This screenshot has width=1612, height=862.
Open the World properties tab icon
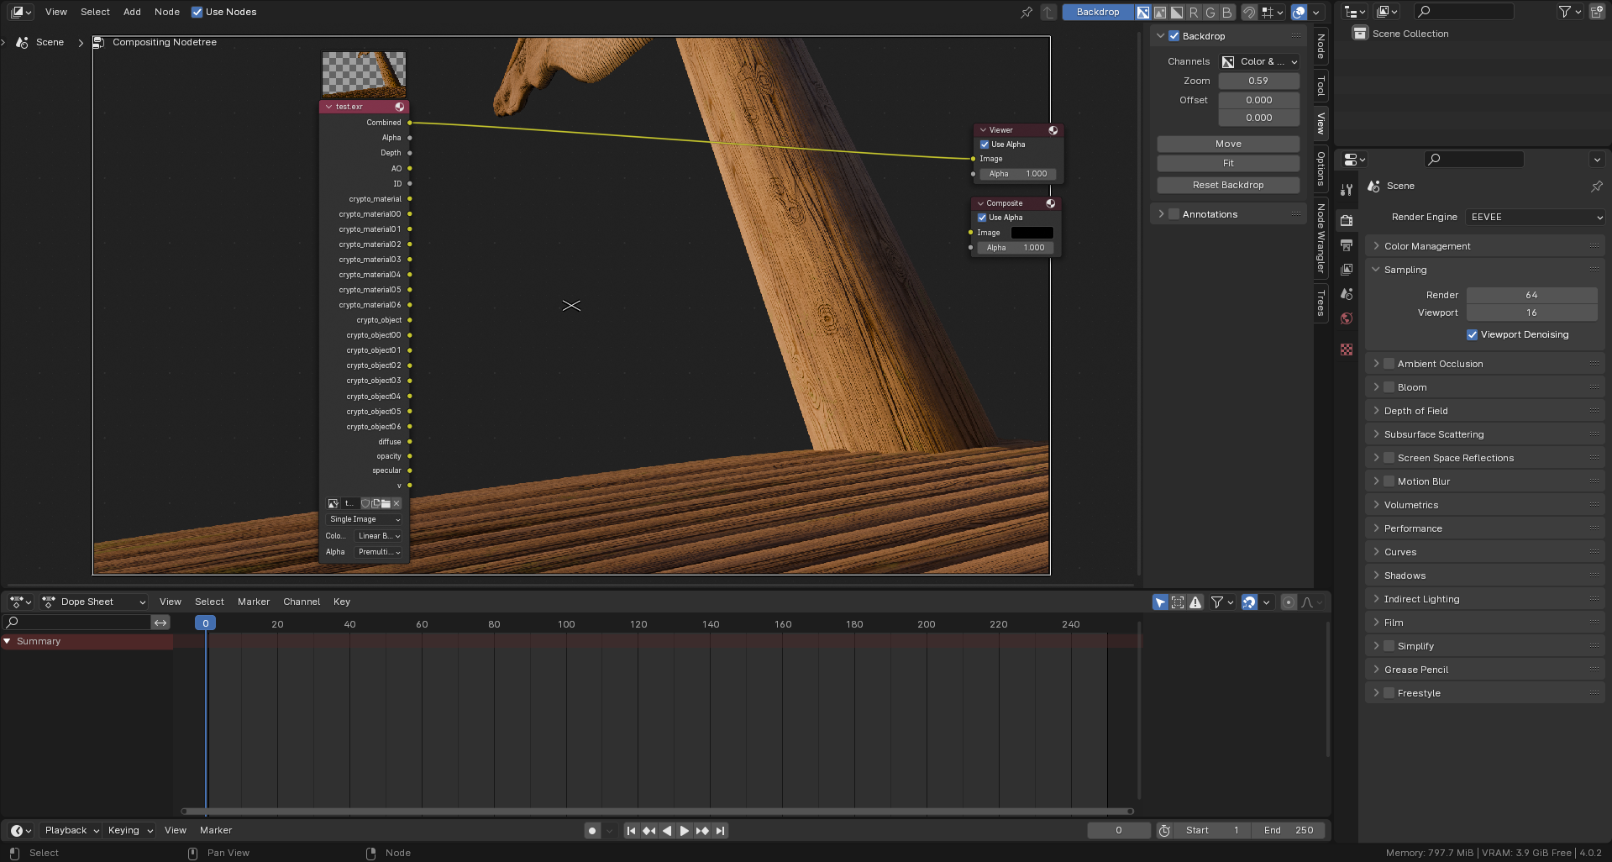1347,318
